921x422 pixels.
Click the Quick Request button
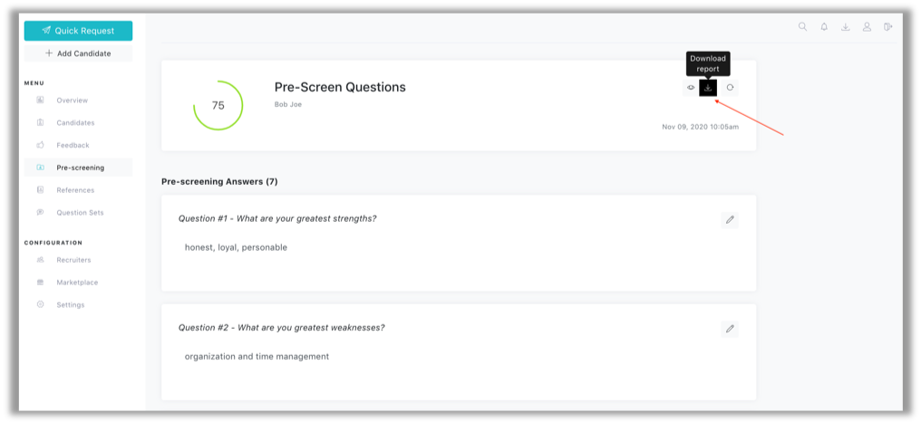click(78, 31)
